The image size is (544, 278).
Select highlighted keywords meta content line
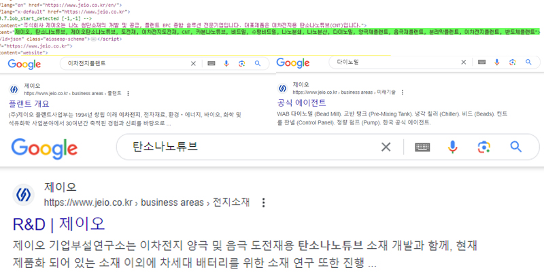(277, 32)
